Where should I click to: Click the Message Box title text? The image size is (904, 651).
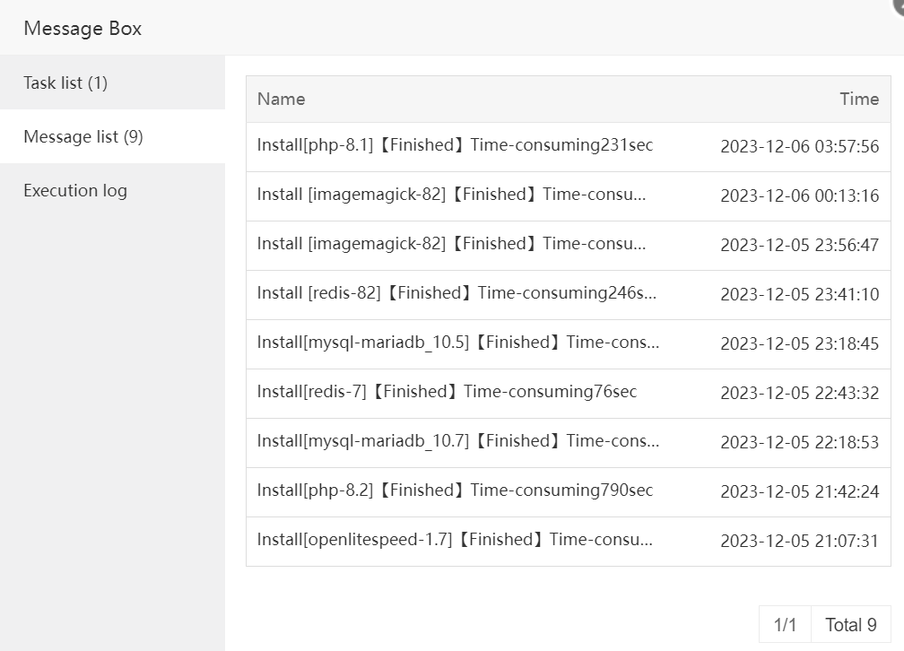click(83, 29)
